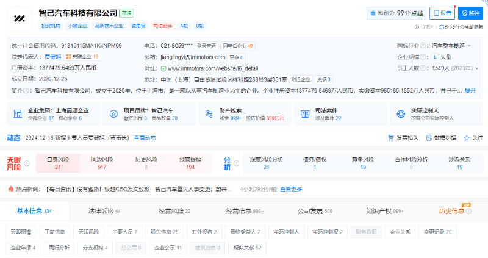Select the 独角兽 tag
The height and width of the screenshot is (258, 488).
tap(138, 26)
